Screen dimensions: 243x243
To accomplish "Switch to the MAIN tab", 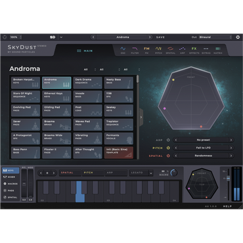I will tap(85, 51).
